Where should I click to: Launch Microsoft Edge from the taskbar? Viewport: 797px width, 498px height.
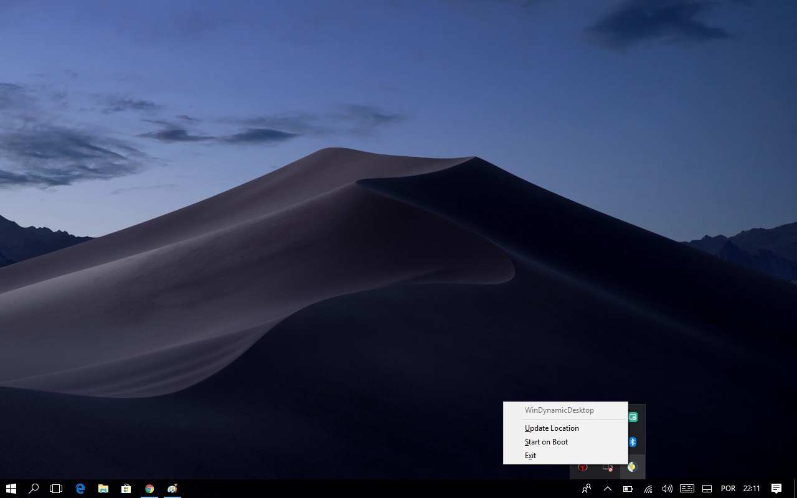[x=80, y=489]
